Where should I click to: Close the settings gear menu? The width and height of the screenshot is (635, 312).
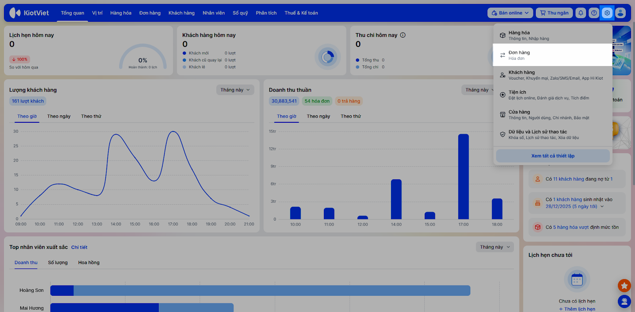click(x=607, y=13)
